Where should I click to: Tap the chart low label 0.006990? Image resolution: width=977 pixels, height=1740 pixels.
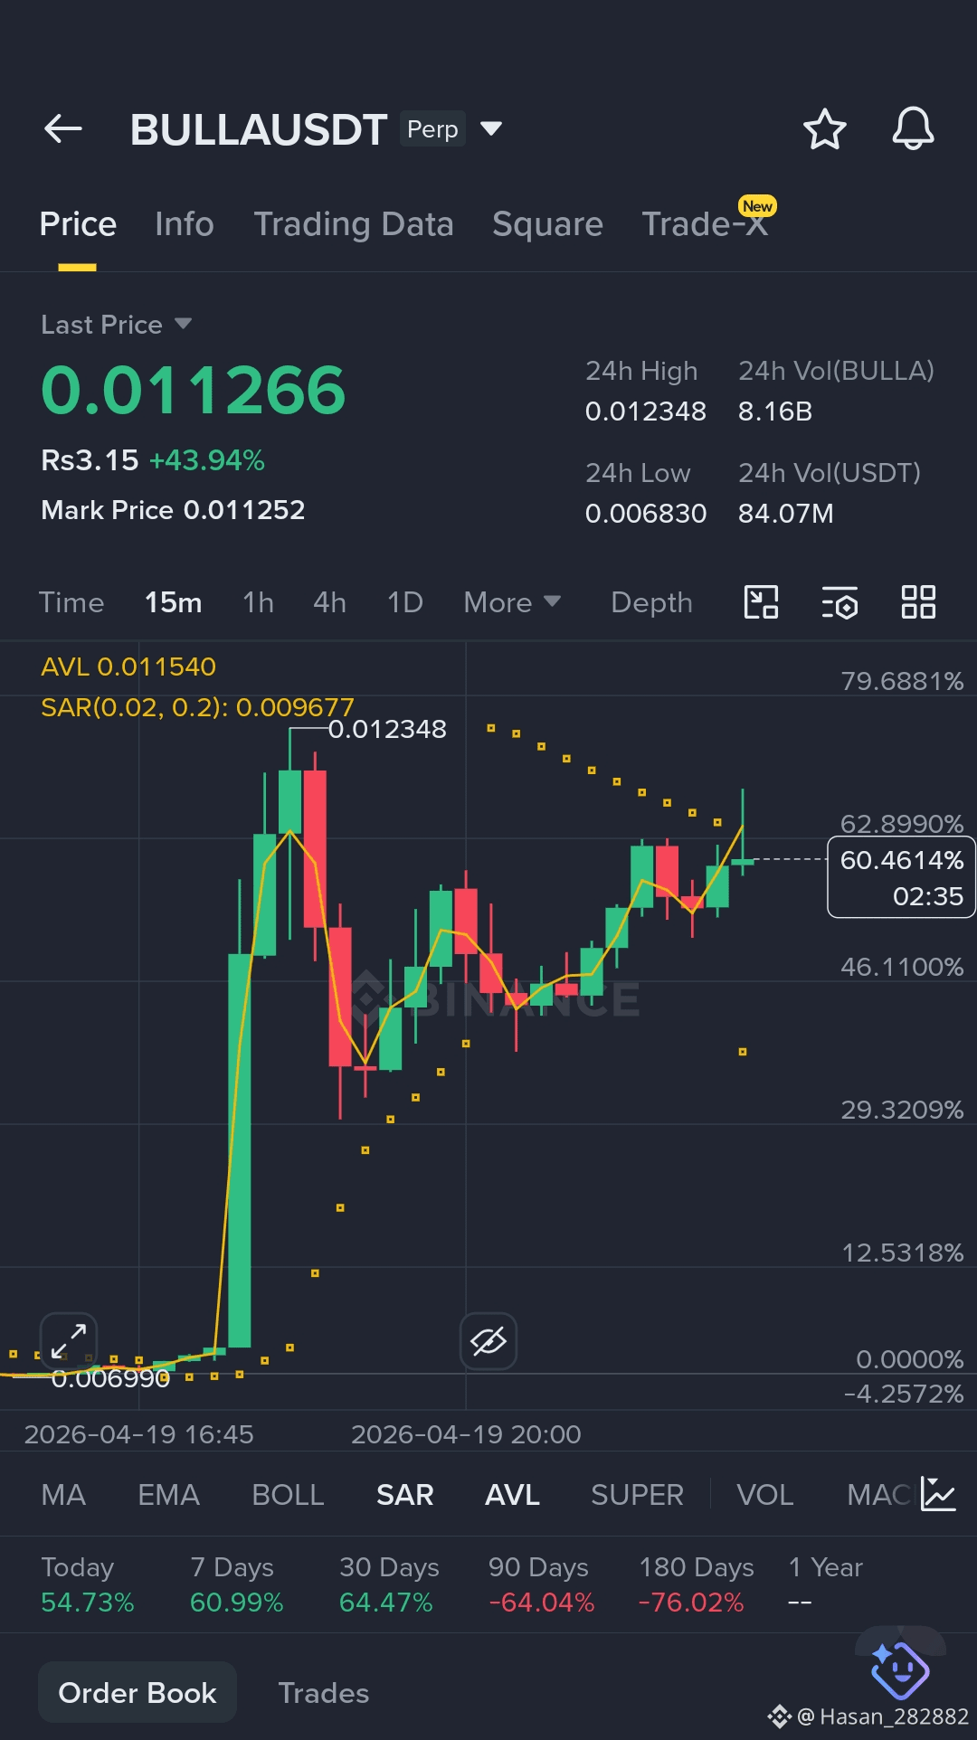[110, 1378]
